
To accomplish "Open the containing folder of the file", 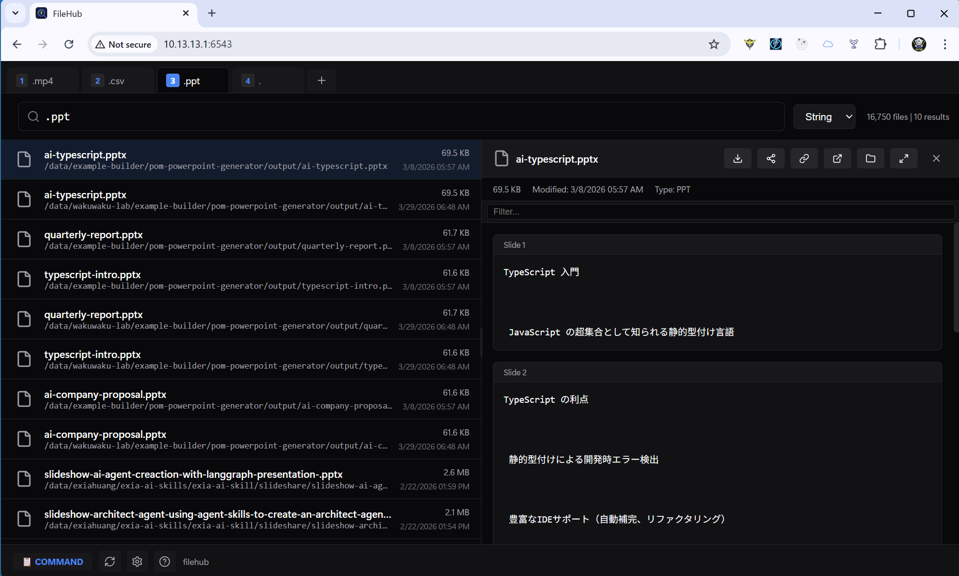I will 870,158.
